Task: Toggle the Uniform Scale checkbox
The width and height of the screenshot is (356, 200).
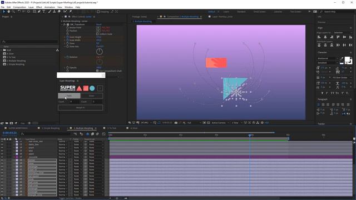Action: point(97,34)
